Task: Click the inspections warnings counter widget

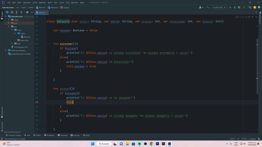Action: coord(243,17)
